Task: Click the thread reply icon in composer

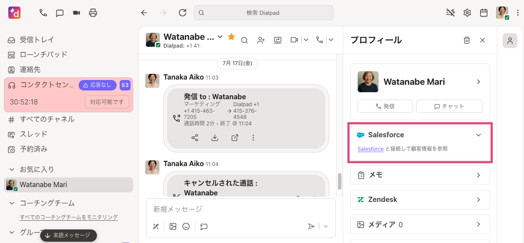Action: click(203, 226)
